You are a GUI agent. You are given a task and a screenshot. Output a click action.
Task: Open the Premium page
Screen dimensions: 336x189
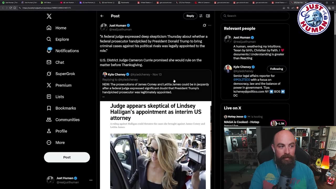[x=59, y=85]
